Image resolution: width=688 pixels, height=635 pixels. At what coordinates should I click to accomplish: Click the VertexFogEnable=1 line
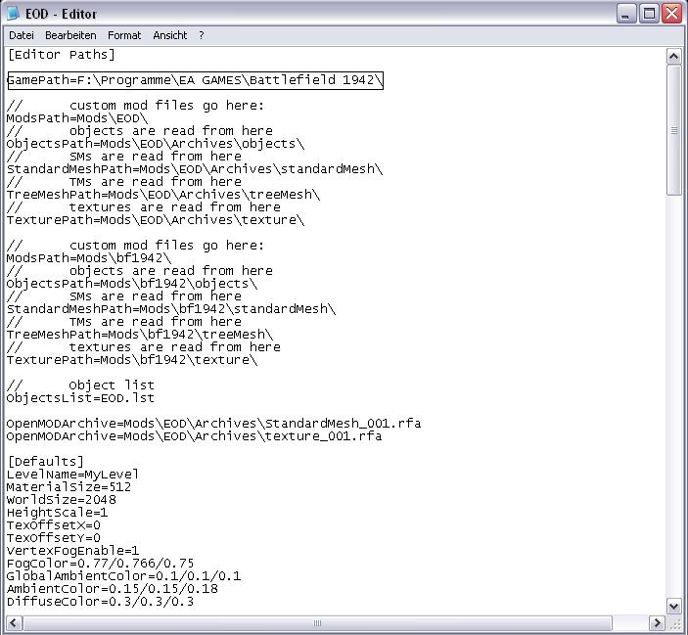point(72,551)
